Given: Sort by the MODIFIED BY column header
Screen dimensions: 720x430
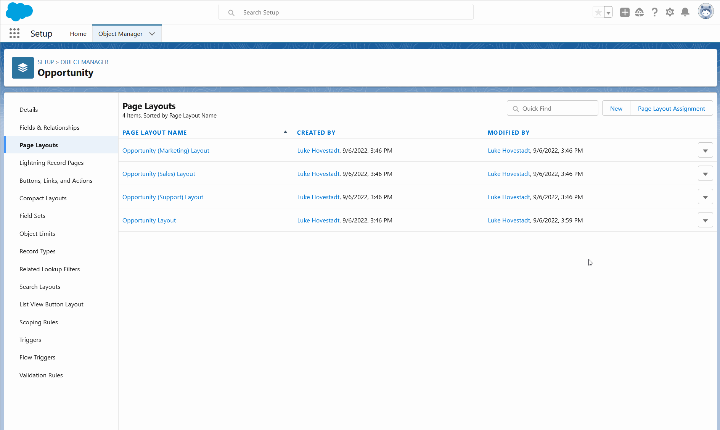Looking at the screenshot, I should (509, 133).
